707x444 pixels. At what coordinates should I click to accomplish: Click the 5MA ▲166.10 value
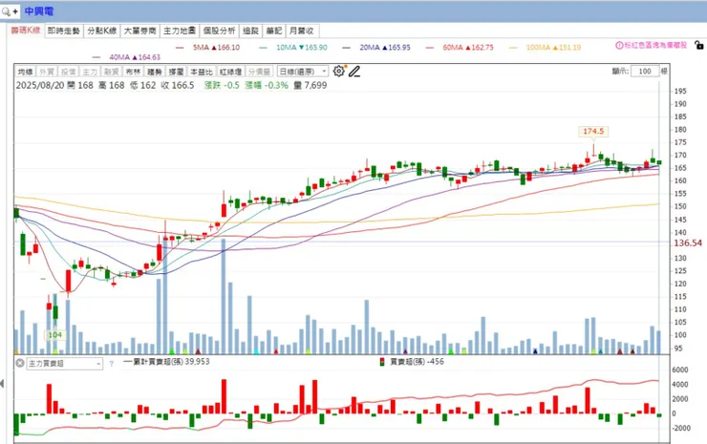[217, 48]
